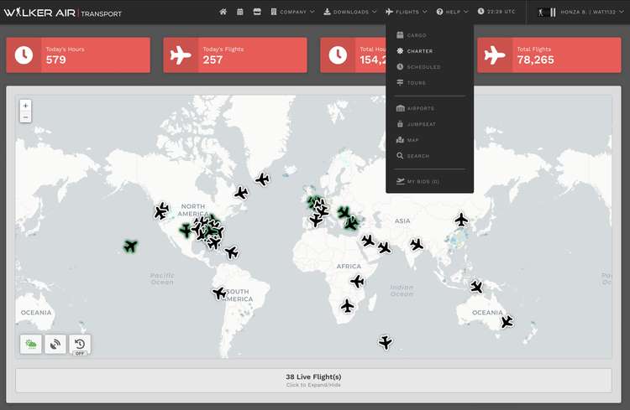The width and height of the screenshot is (630, 410).
Task: Toggle the flight history OFF button
Action: [x=80, y=344]
